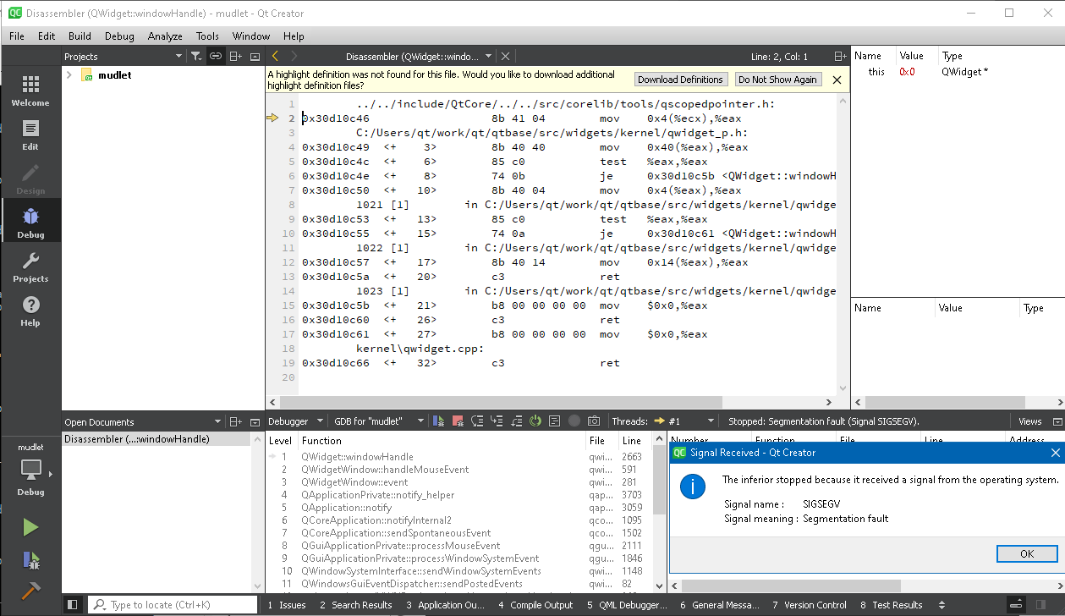
Task: Click the Type to locate search field
Action: coord(173,605)
